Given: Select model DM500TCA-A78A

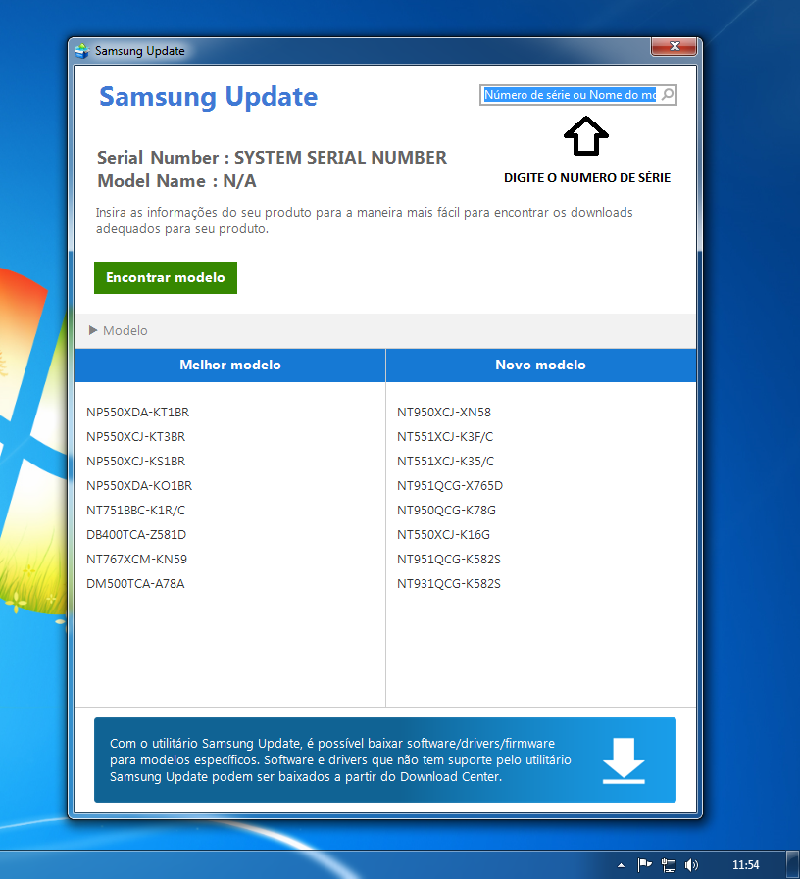Looking at the screenshot, I should tap(135, 584).
